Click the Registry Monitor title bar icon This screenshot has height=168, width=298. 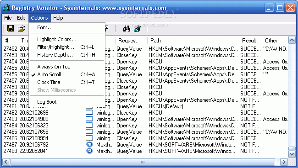click(x=6, y=8)
